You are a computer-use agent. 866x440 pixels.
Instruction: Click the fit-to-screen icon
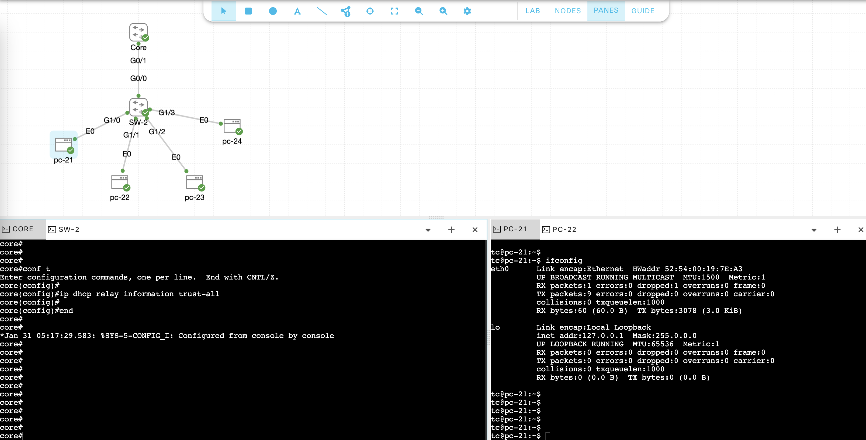(394, 11)
